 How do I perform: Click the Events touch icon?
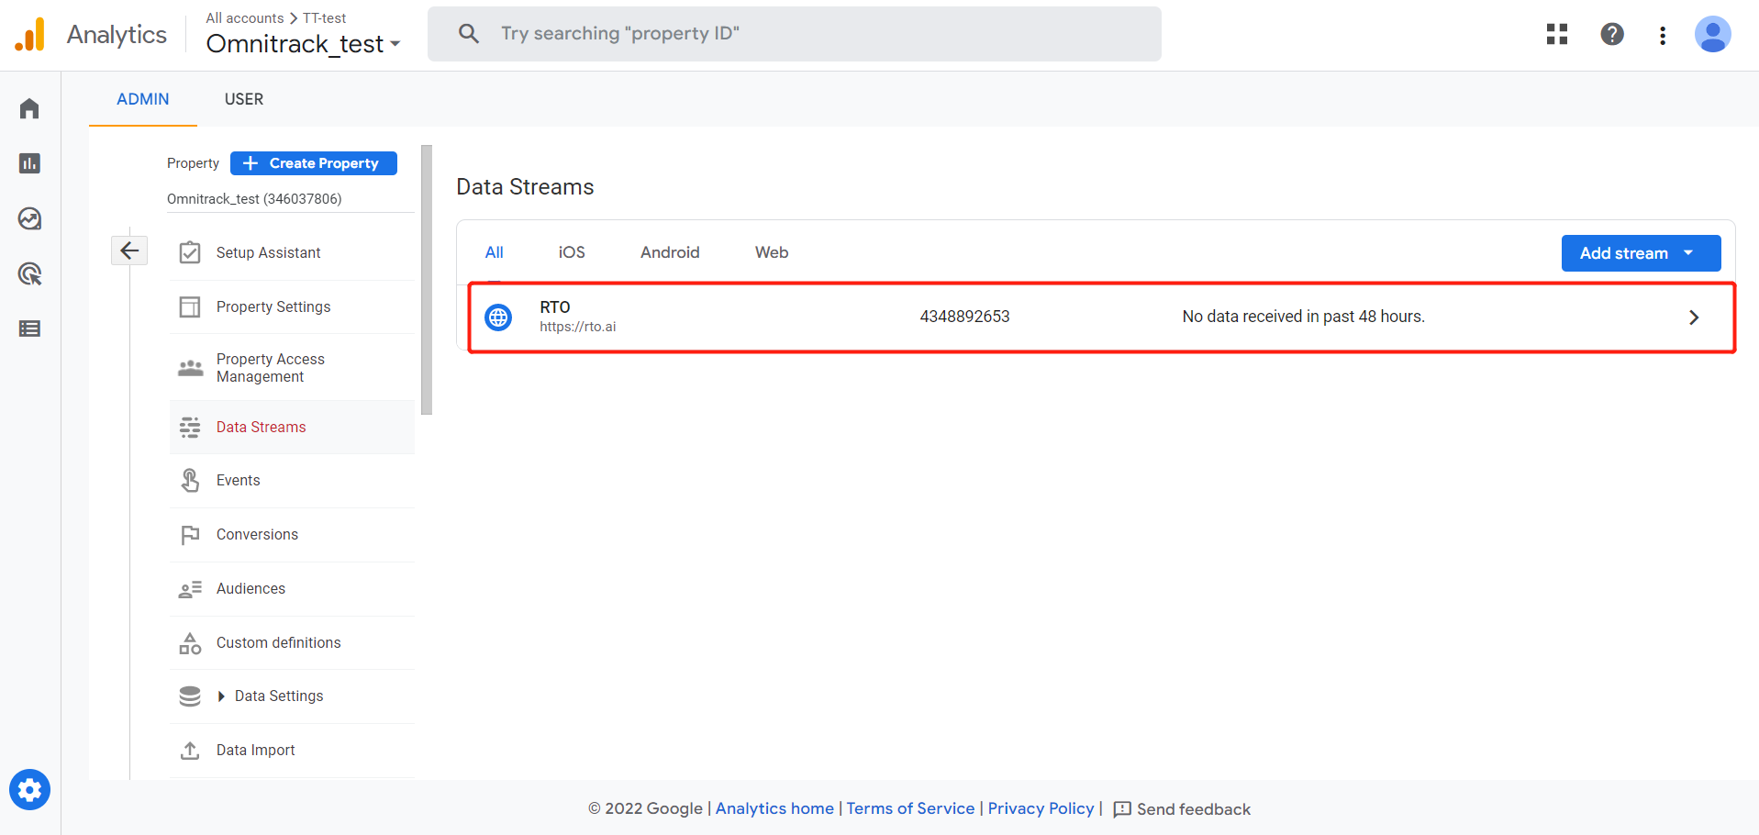190,480
